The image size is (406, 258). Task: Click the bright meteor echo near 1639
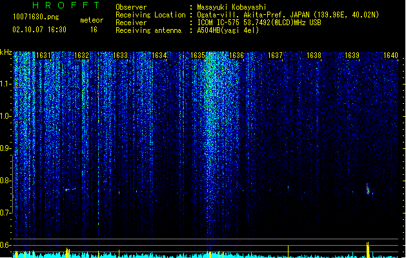368,189
